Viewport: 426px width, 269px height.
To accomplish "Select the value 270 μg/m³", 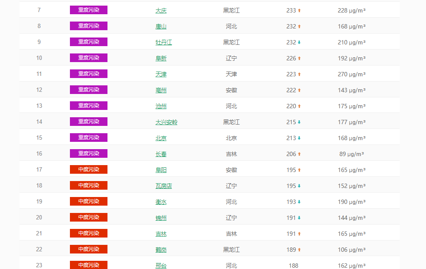I will click(x=352, y=74).
